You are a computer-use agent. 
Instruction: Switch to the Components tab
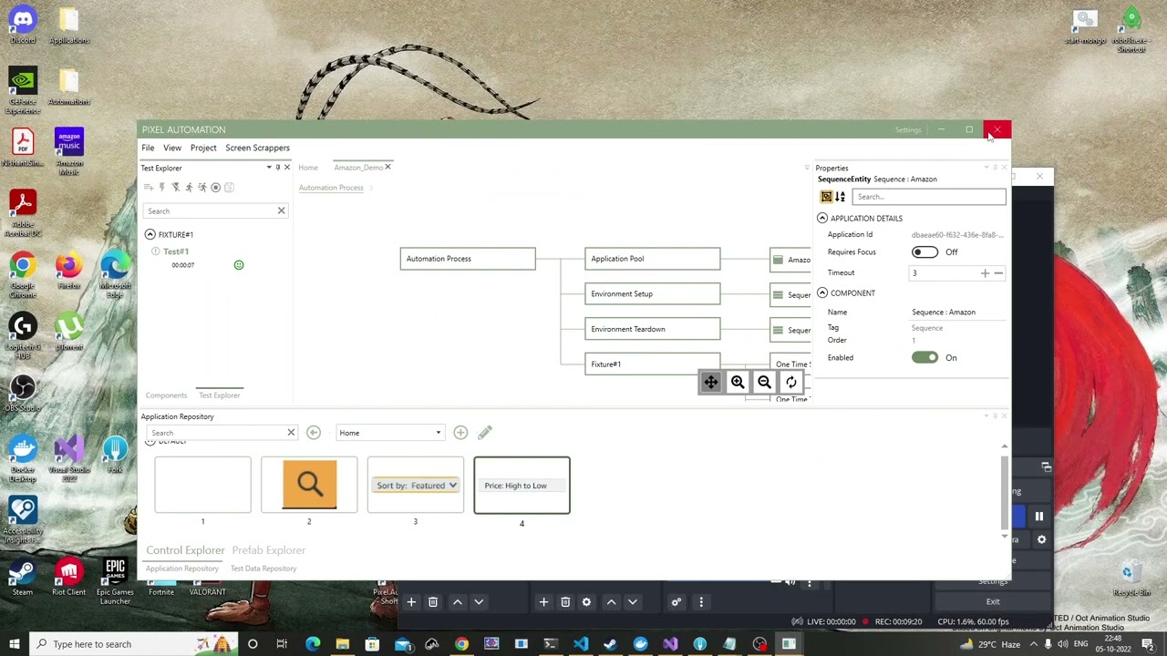[x=166, y=395]
